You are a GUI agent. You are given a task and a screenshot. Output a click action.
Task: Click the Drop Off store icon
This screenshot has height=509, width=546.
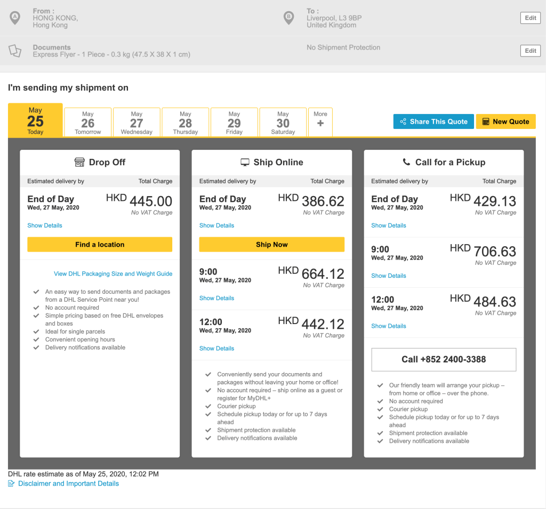[x=79, y=162]
